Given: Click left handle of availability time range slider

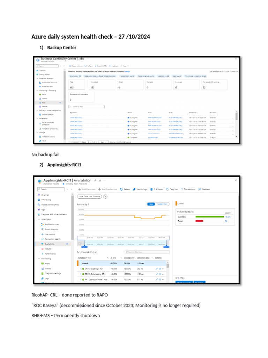Looking at the screenshot, I should [84, 247].
